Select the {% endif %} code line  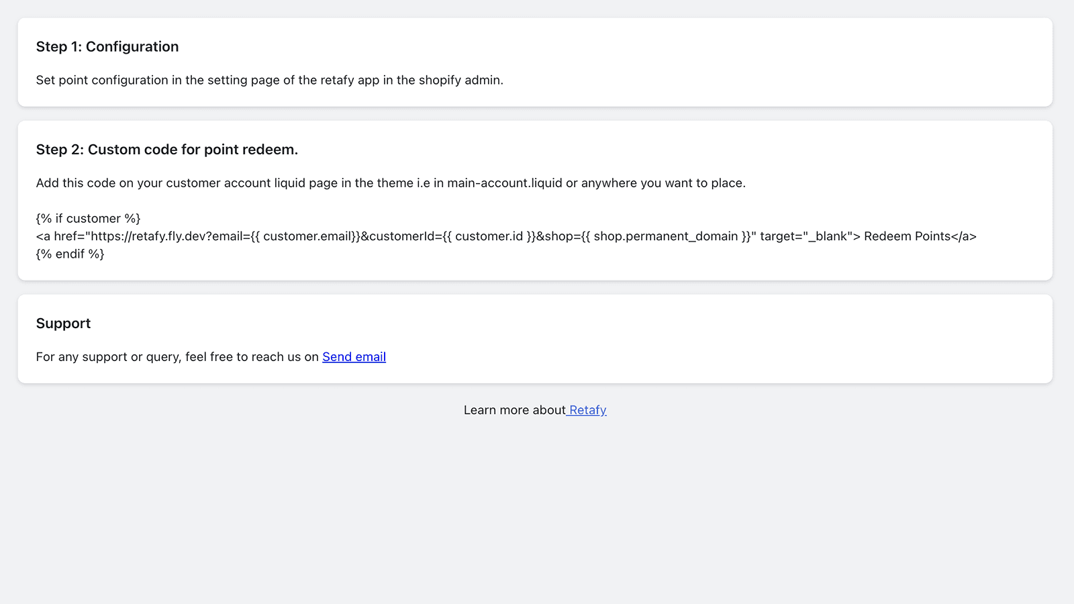[x=70, y=254]
